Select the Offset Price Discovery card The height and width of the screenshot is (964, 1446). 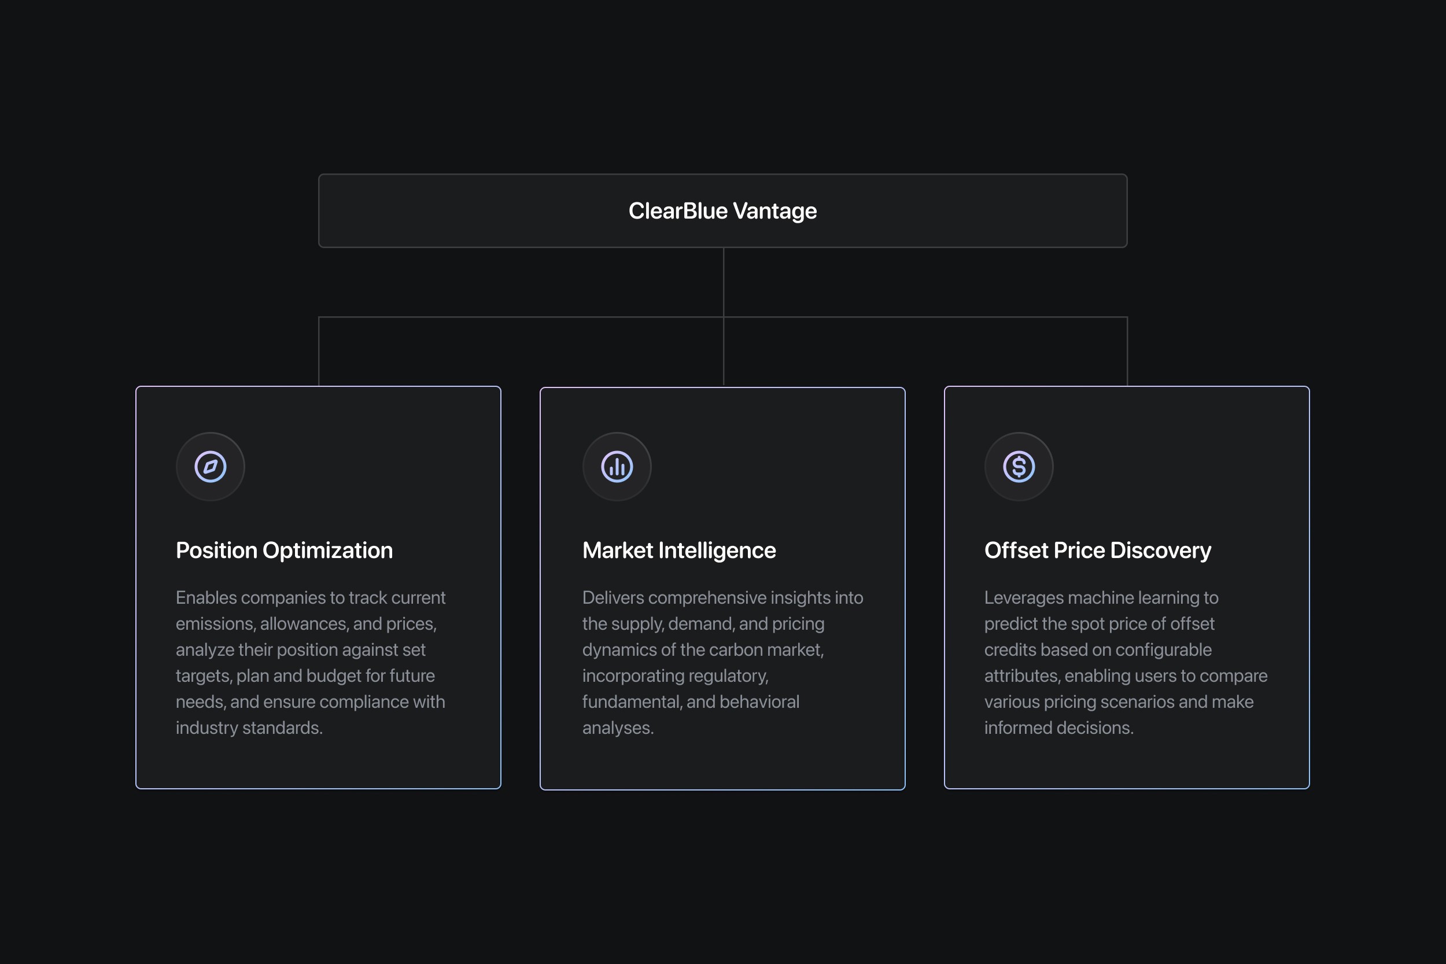(1127, 588)
